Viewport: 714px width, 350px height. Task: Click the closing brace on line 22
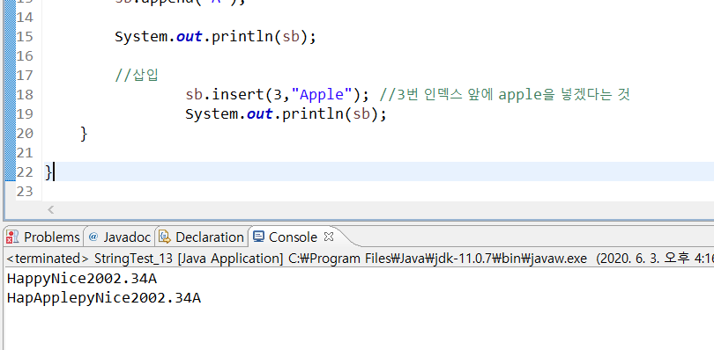(x=48, y=172)
